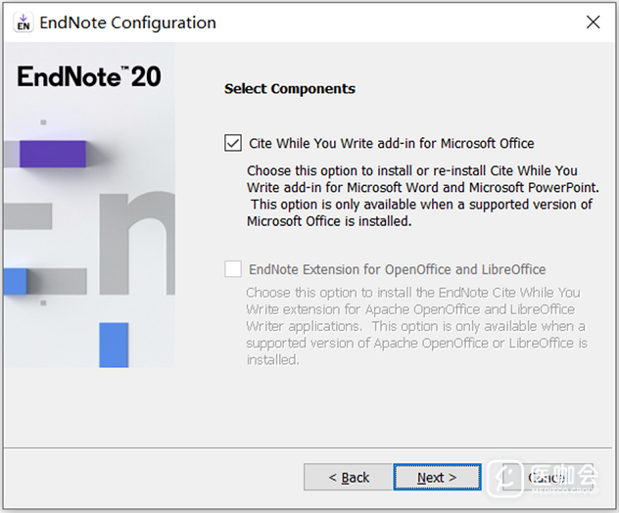Click the Cite While You Write add-in label

392,144
